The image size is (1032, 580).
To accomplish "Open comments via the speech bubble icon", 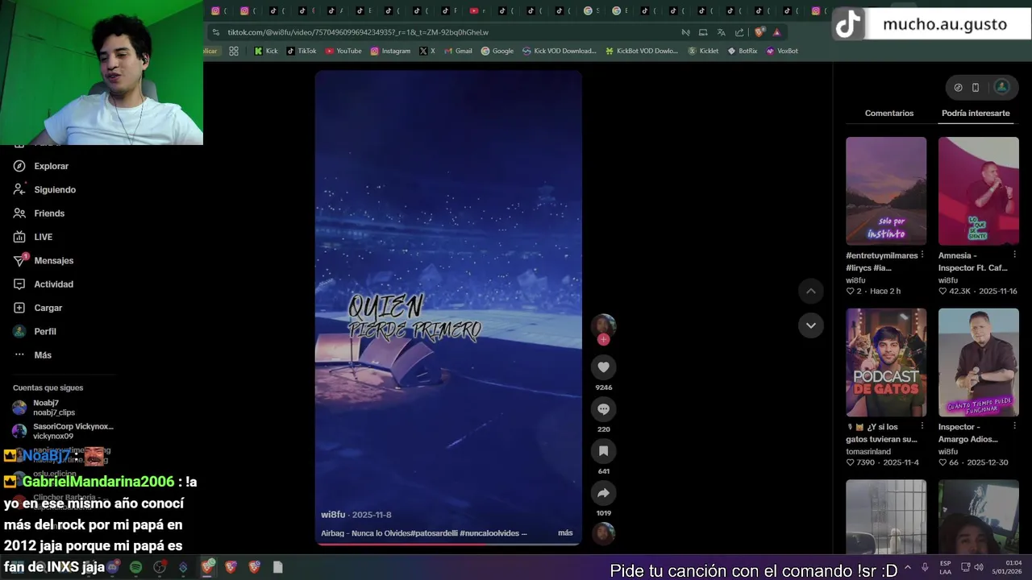I will (603, 409).
